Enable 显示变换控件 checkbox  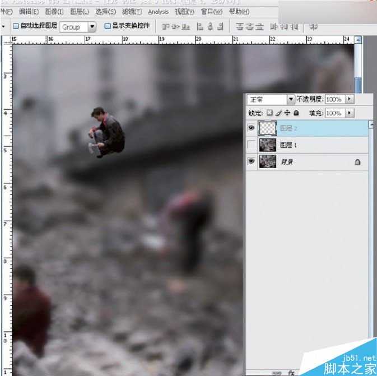point(108,26)
